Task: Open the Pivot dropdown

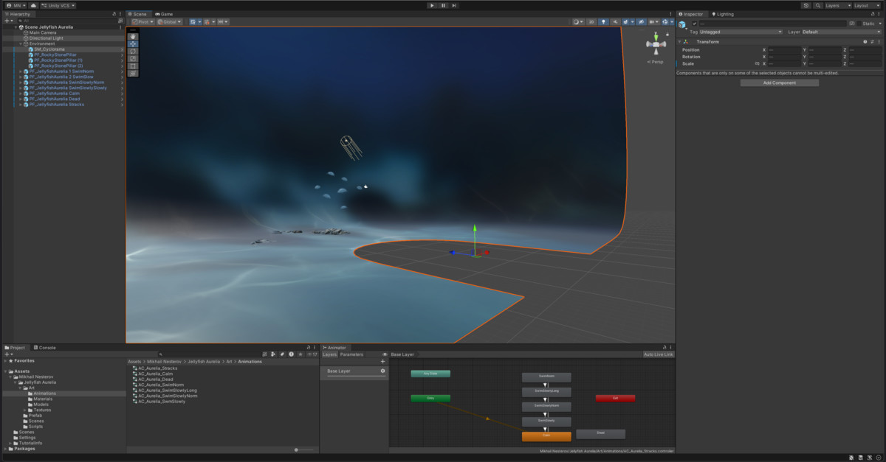Action: click(x=142, y=21)
